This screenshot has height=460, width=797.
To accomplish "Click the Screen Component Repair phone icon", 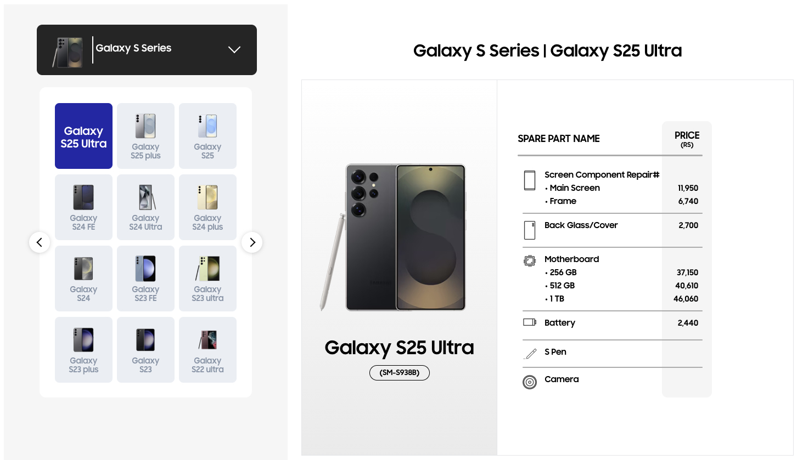I will (530, 180).
